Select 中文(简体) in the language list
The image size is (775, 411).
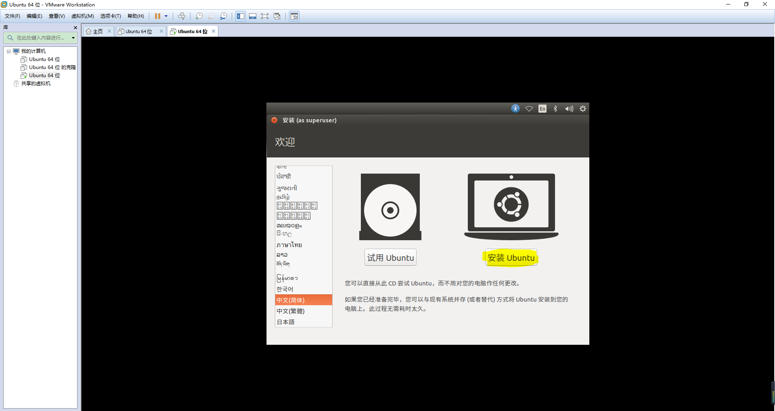pos(304,300)
